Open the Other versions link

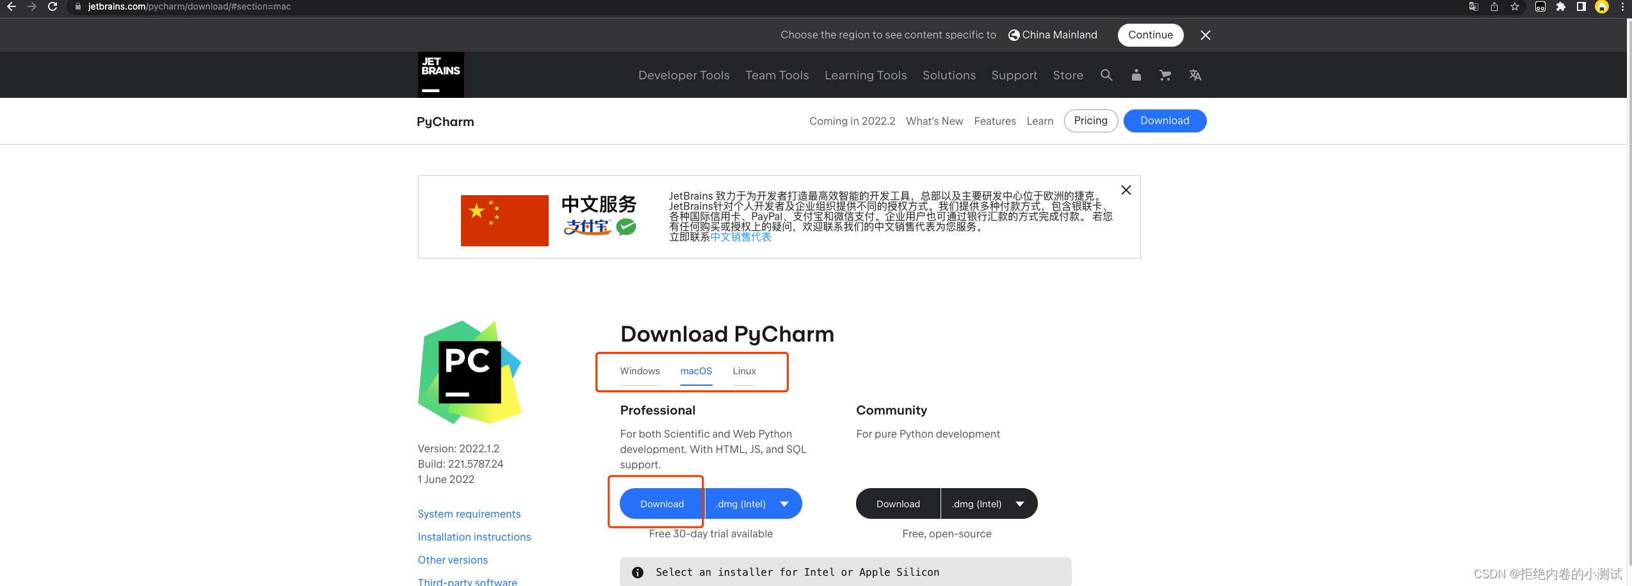coord(453,560)
